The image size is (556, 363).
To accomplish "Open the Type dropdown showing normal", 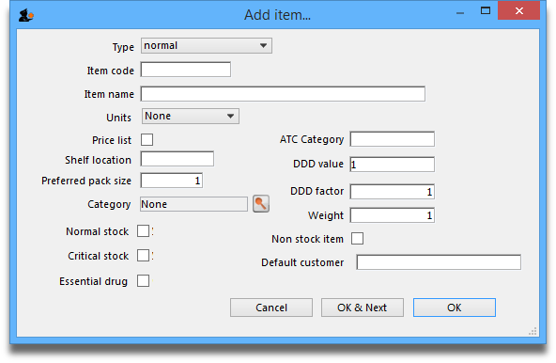I will coord(207,46).
